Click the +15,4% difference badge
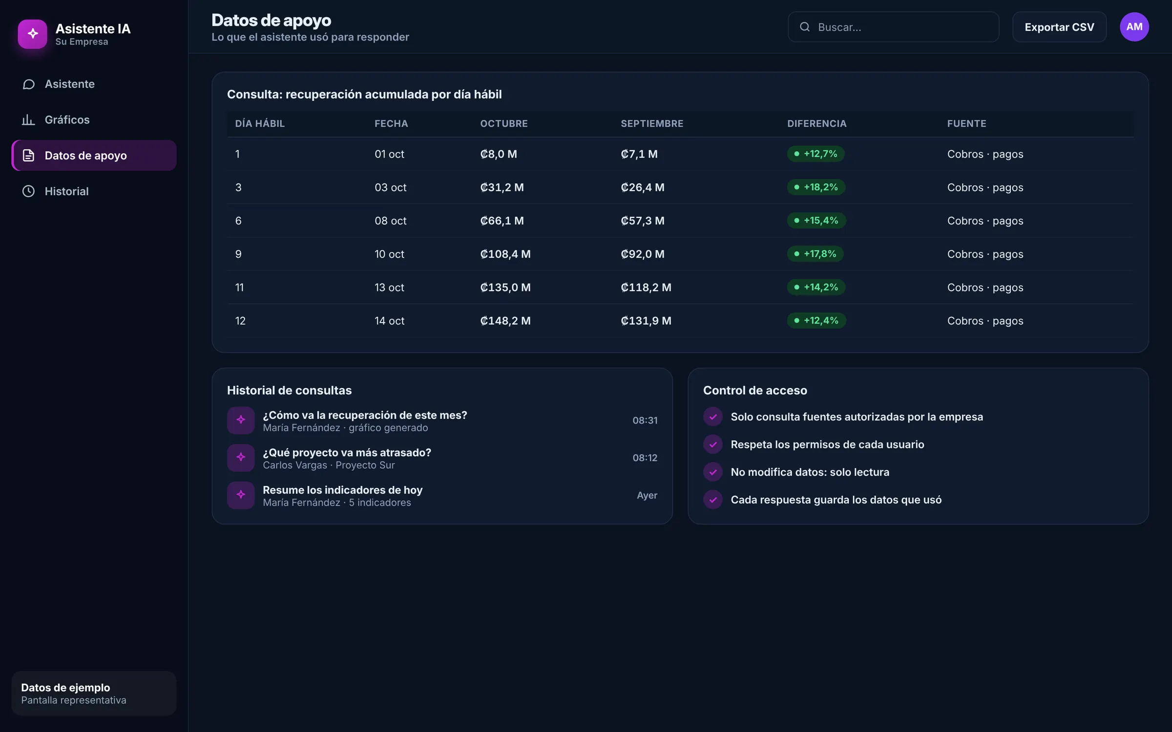Viewport: 1172px width, 732px height. (x=816, y=221)
